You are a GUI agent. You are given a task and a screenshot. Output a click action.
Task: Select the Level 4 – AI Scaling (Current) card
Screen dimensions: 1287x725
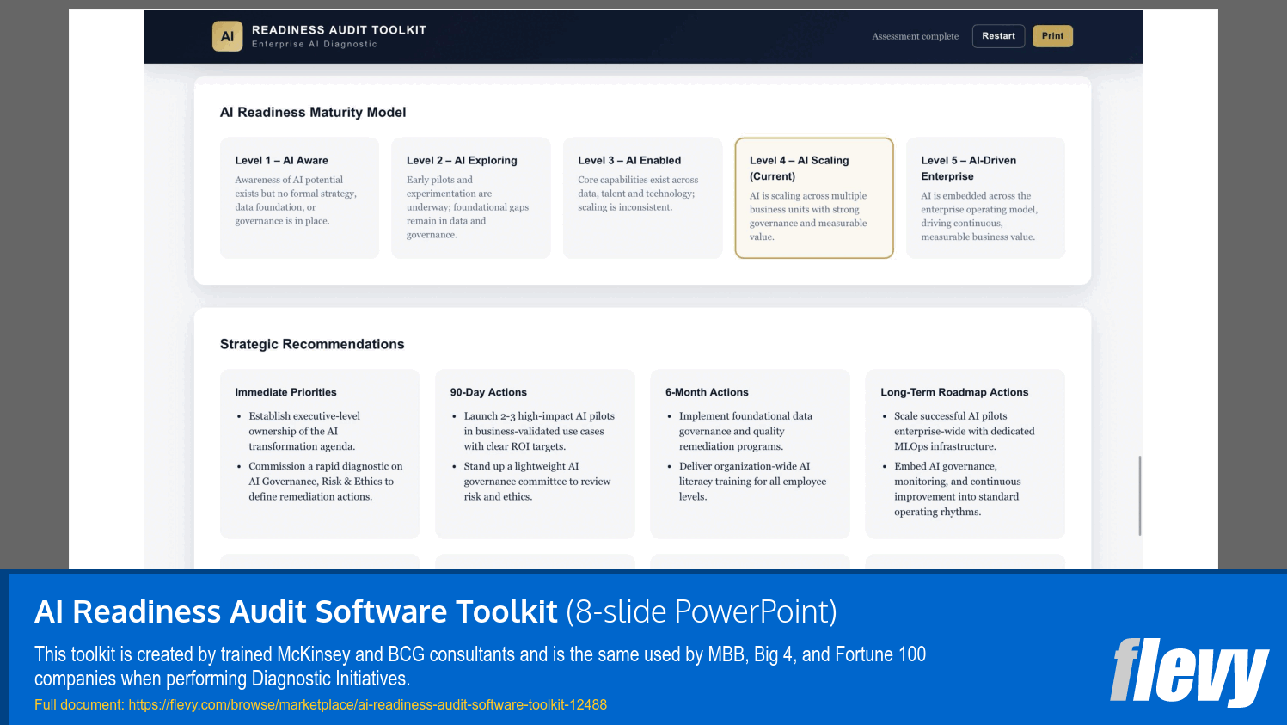pyautogui.click(x=814, y=198)
